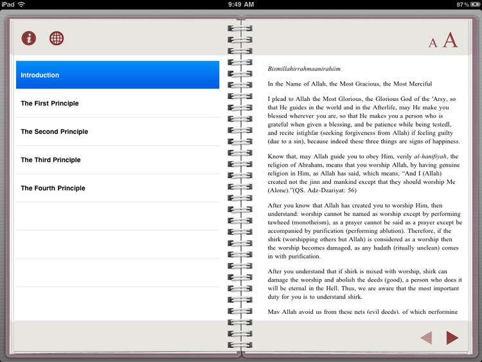Tap paragraph starting "After you know that"
482x362 pixels.
pos(365,231)
